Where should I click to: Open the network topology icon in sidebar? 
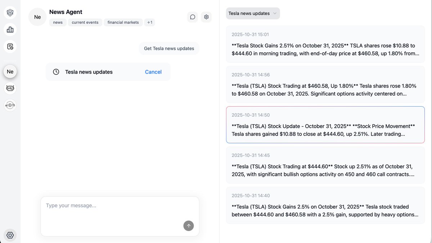[x=10, y=13]
